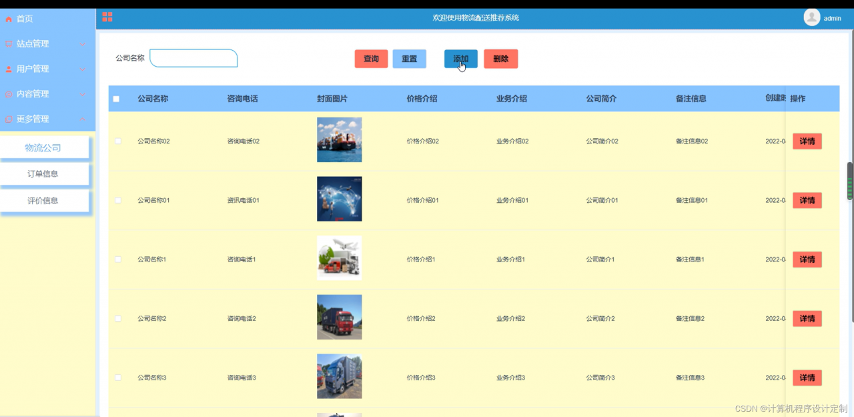Check the row for 公司名称1
This screenshot has height=417, width=854.
[118, 259]
